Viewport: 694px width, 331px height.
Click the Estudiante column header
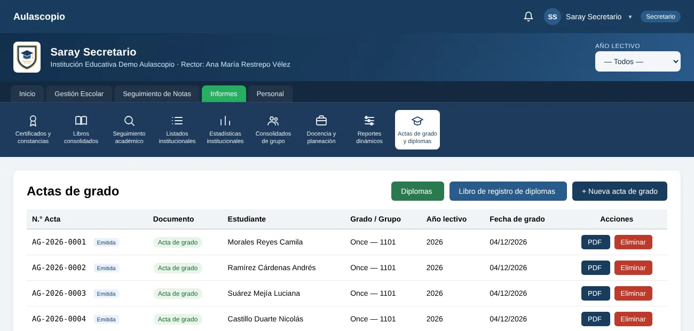(247, 219)
